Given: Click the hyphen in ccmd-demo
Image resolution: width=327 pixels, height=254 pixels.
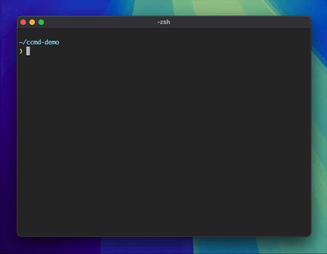Looking at the screenshot, I should click(43, 42).
